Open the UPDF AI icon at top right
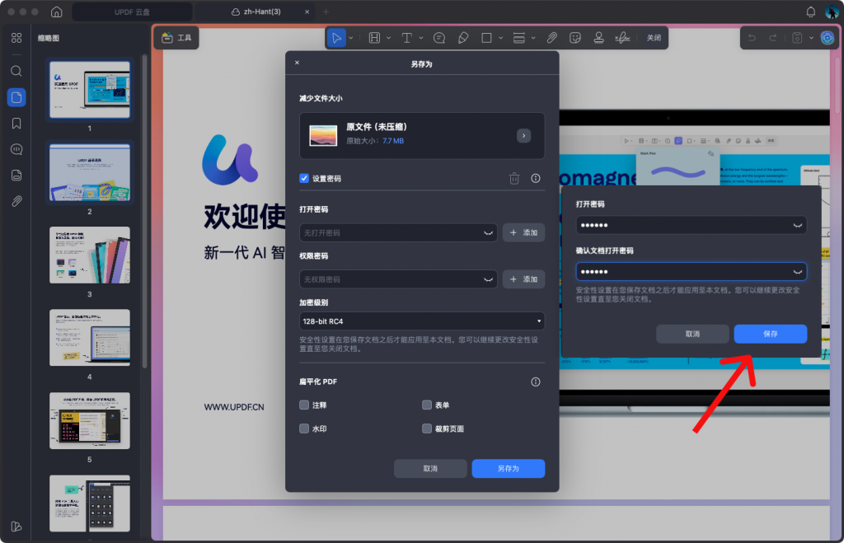Viewport: 844px width, 543px height. (828, 38)
